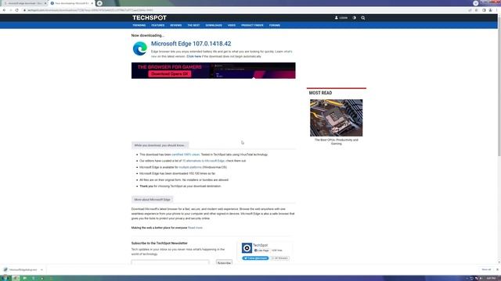Image resolution: width=501 pixels, height=281 pixels.
Task: Bookmark the page with star icon
Action: coord(477,10)
